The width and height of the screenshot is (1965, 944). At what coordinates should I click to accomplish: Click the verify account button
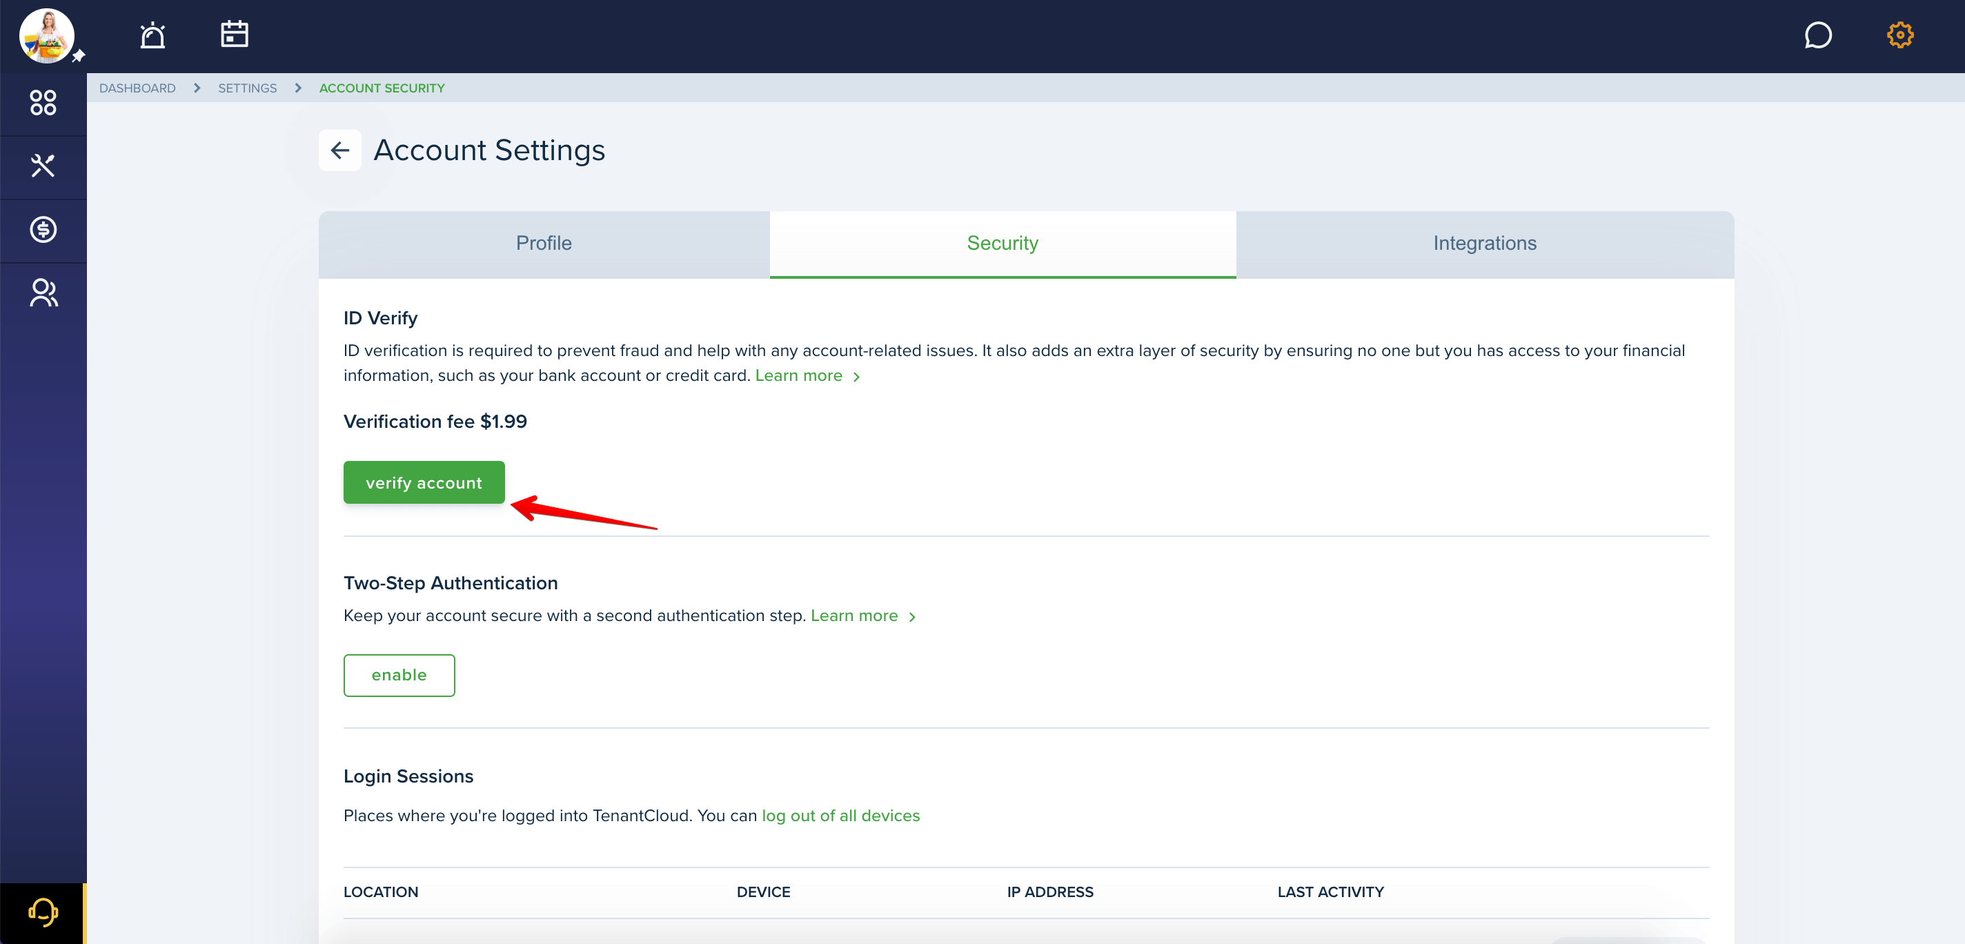pyautogui.click(x=424, y=482)
